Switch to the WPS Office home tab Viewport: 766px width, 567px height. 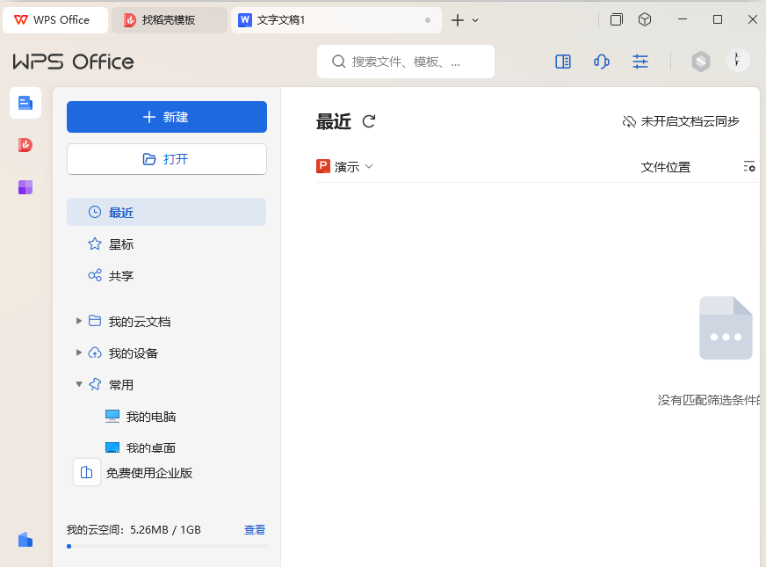click(x=55, y=20)
